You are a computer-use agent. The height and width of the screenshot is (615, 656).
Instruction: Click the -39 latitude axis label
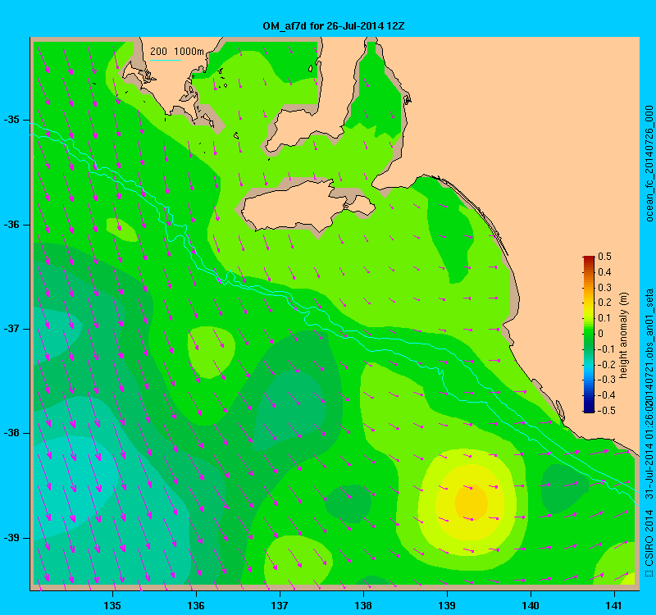coord(11,538)
